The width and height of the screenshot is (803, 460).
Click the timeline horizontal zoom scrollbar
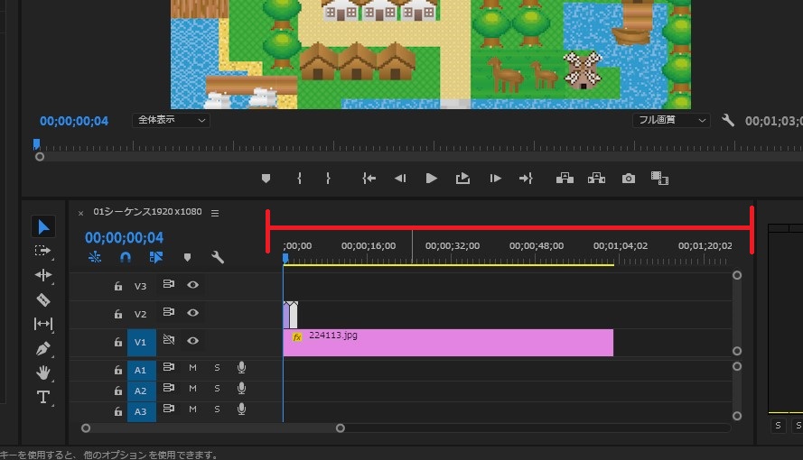click(x=213, y=428)
